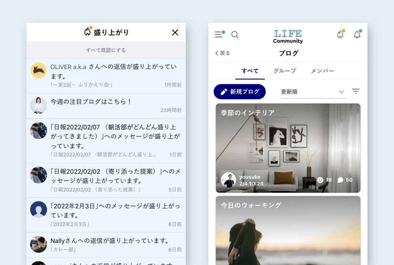Open the Nallyさん reply notification

(x=106, y=245)
